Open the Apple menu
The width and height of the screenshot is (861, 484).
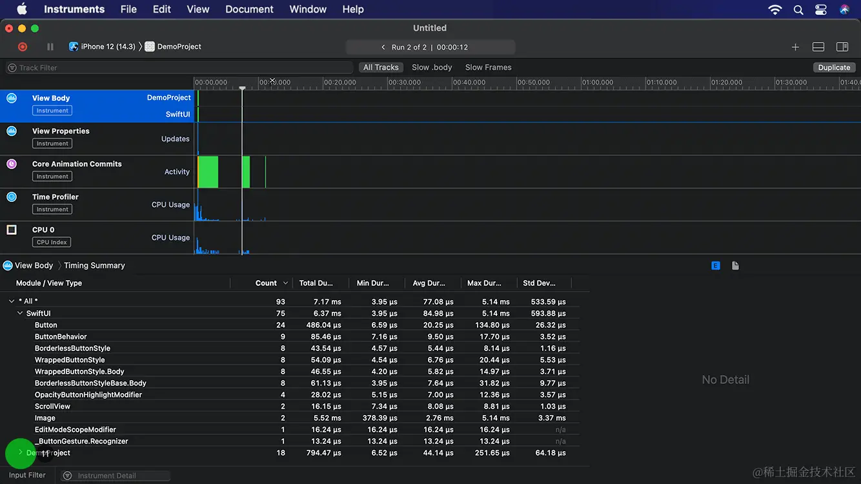tap(22, 9)
